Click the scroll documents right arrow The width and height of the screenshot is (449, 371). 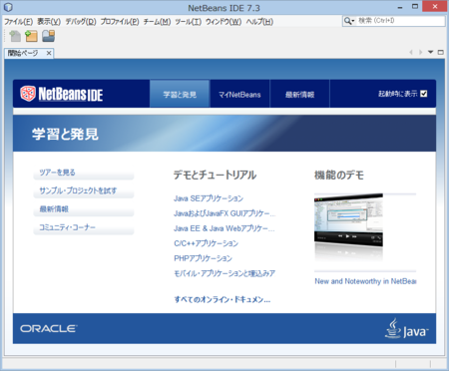(x=421, y=52)
